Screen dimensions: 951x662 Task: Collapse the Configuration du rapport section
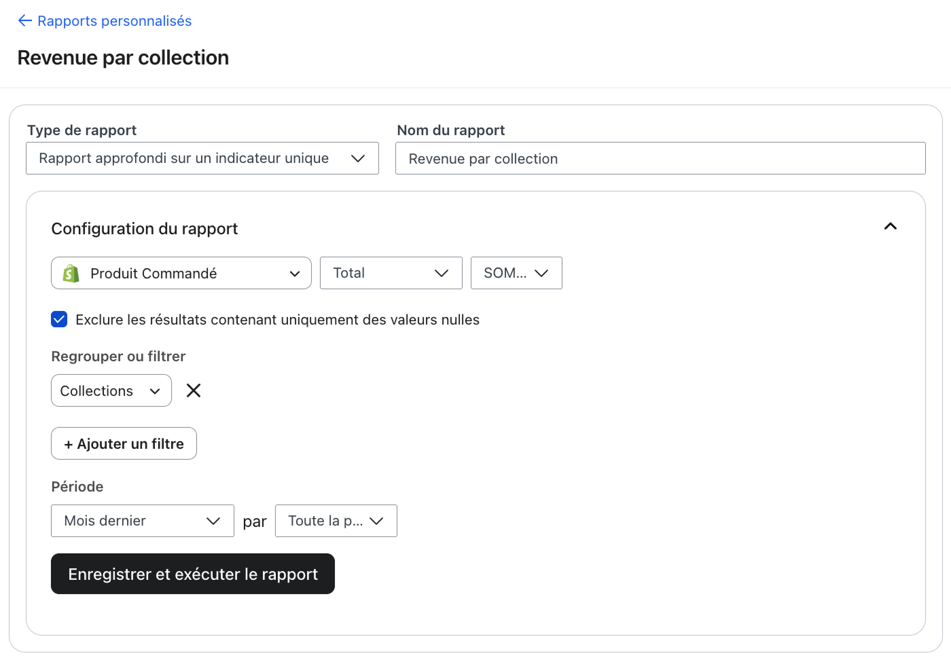pyautogui.click(x=890, y=227)
